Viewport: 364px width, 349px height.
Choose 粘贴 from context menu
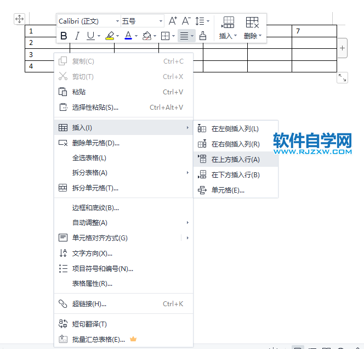(123, 92)
